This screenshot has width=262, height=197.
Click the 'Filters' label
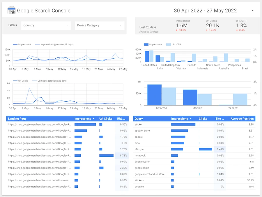[x=13, y=25]
